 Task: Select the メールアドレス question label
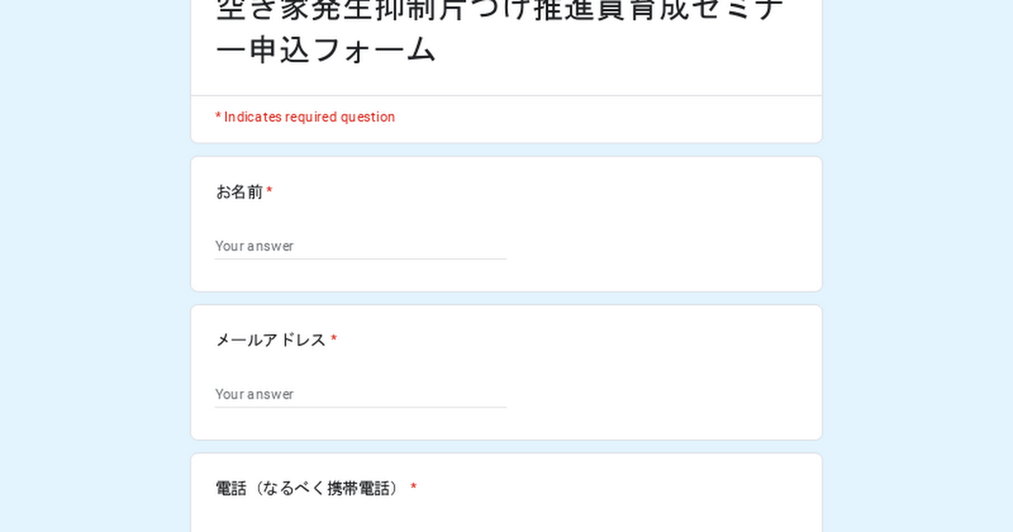[271, 340]
